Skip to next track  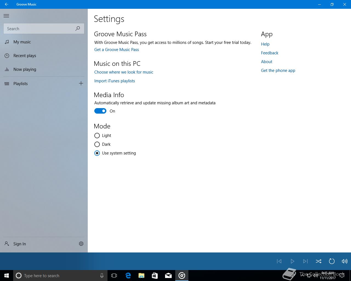(305, 261)
